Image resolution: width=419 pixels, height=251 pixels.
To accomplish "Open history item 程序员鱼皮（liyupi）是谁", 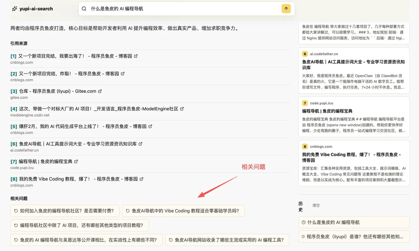I will [354, 236].
